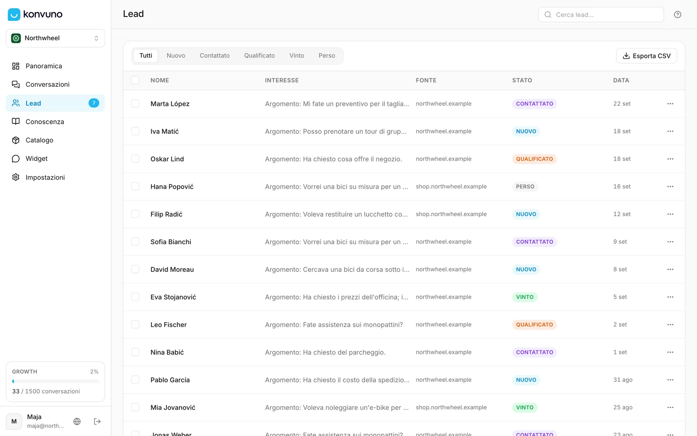Toggle the select-all checkbox in table header
This screenshot has height=436, width=697.
[135, 80]
